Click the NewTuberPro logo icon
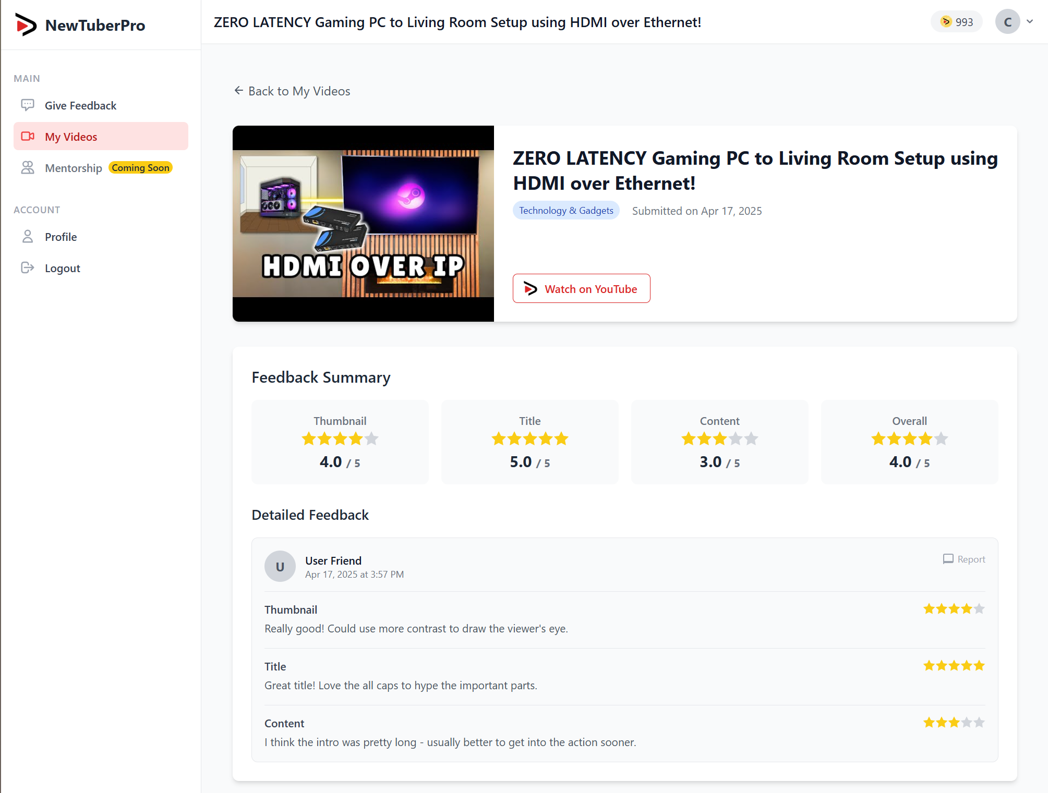1048x793 pixels. tap(26, 25)
